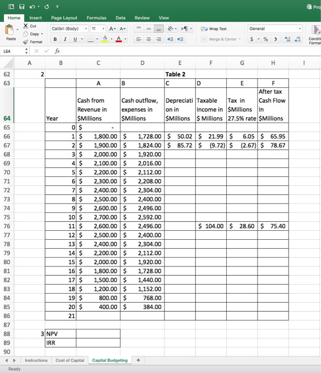The image size is (321, 373).
Task: Open the workbook template icon in title bar
Action: (11, 6)
